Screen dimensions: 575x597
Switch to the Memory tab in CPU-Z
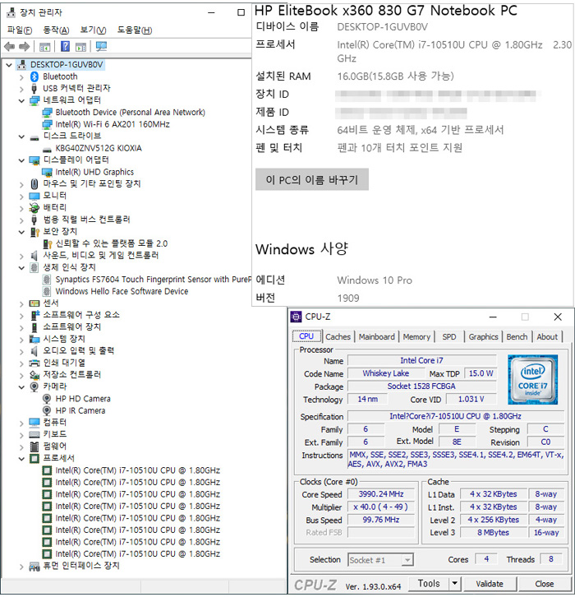pyautogui.click(x=416, y=337)
